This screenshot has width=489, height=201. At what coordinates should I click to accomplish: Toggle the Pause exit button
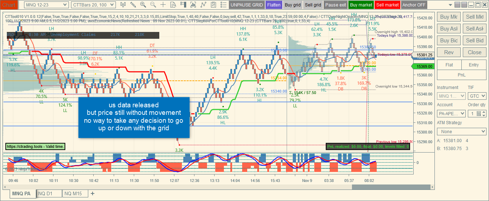click(336, 5)
